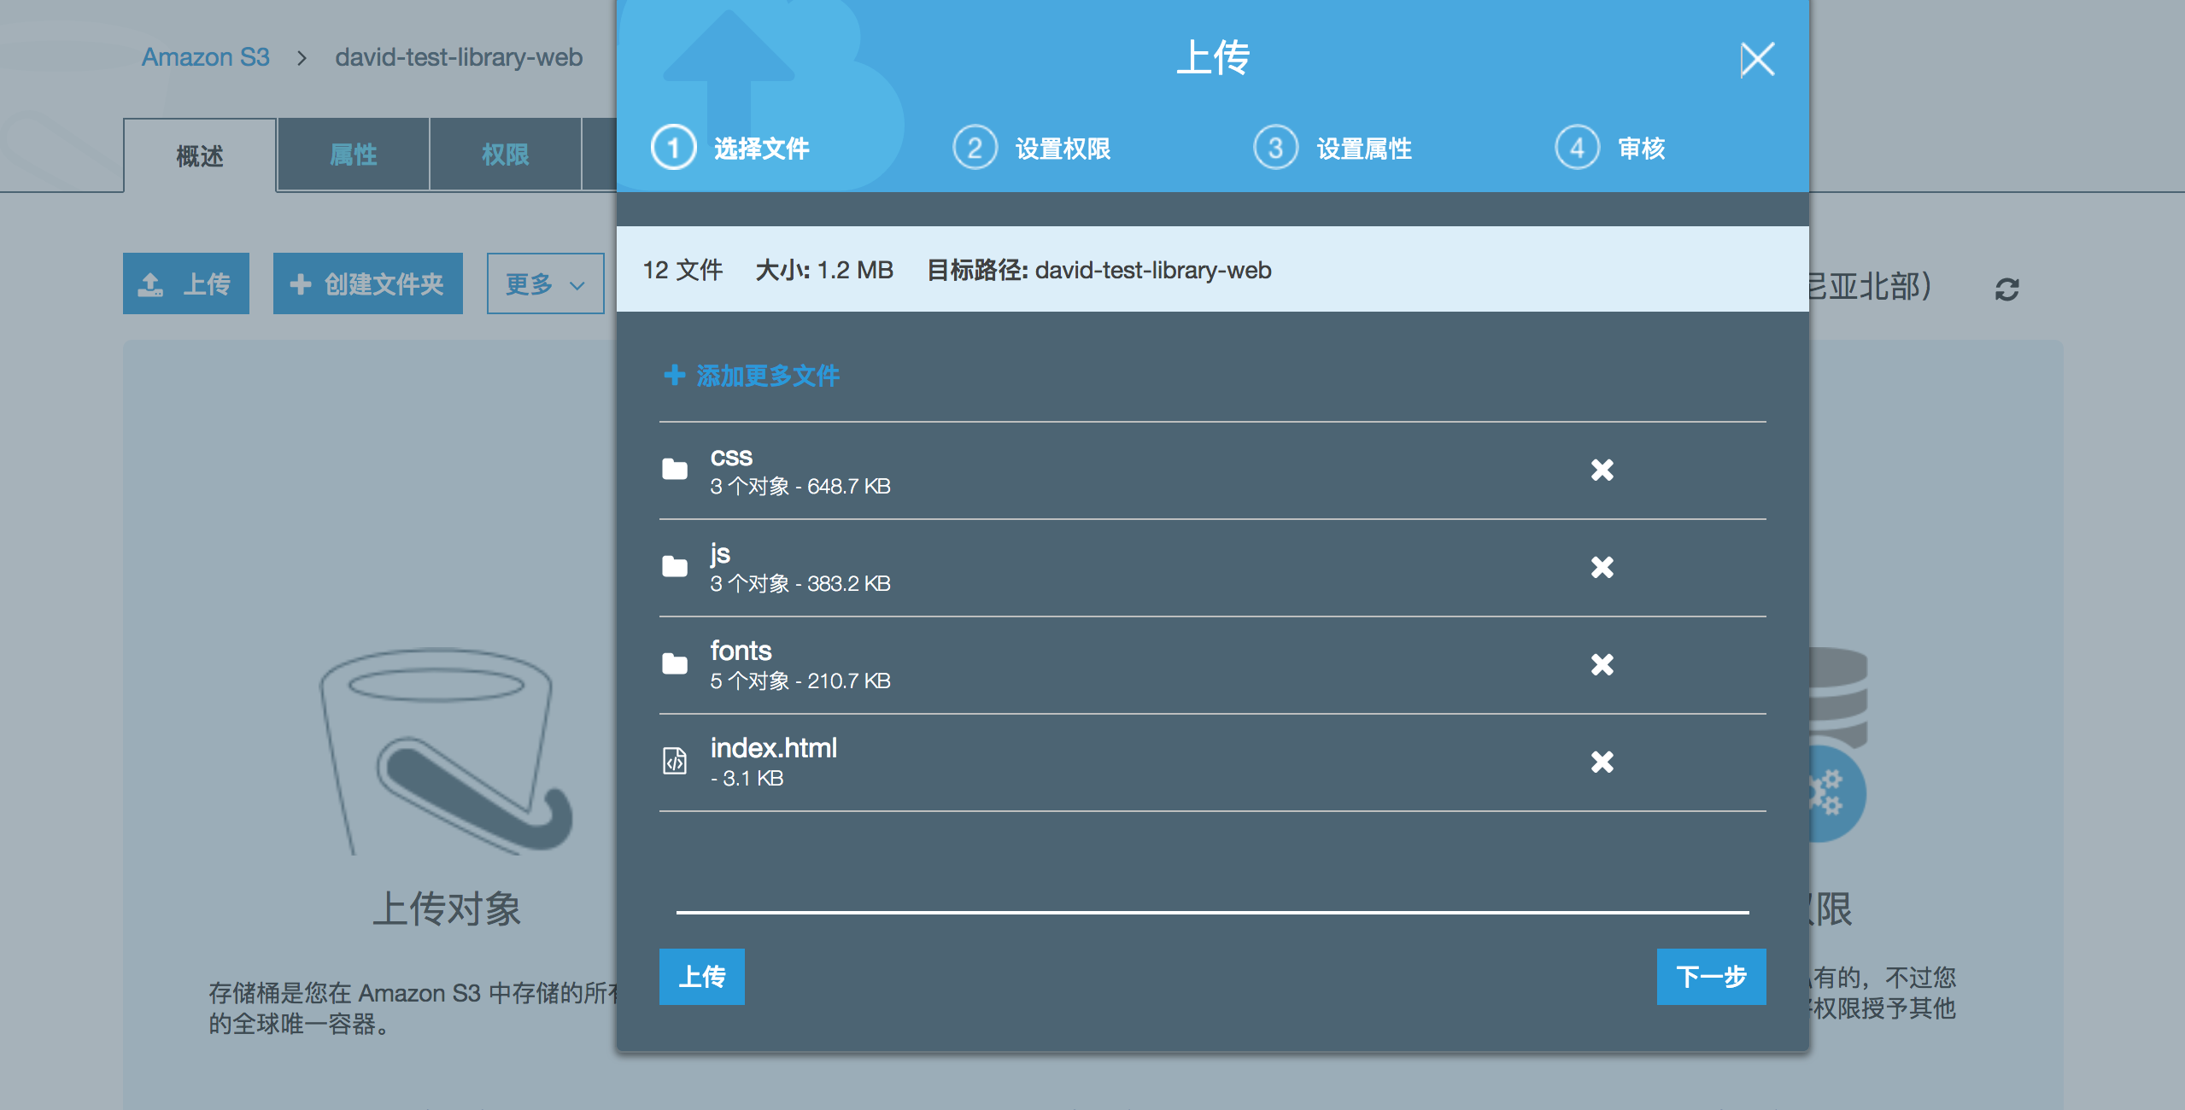Screen dimensions: 2185x1110
Task: Remove the fonts folder from upload
Action: coord(1602,664)
